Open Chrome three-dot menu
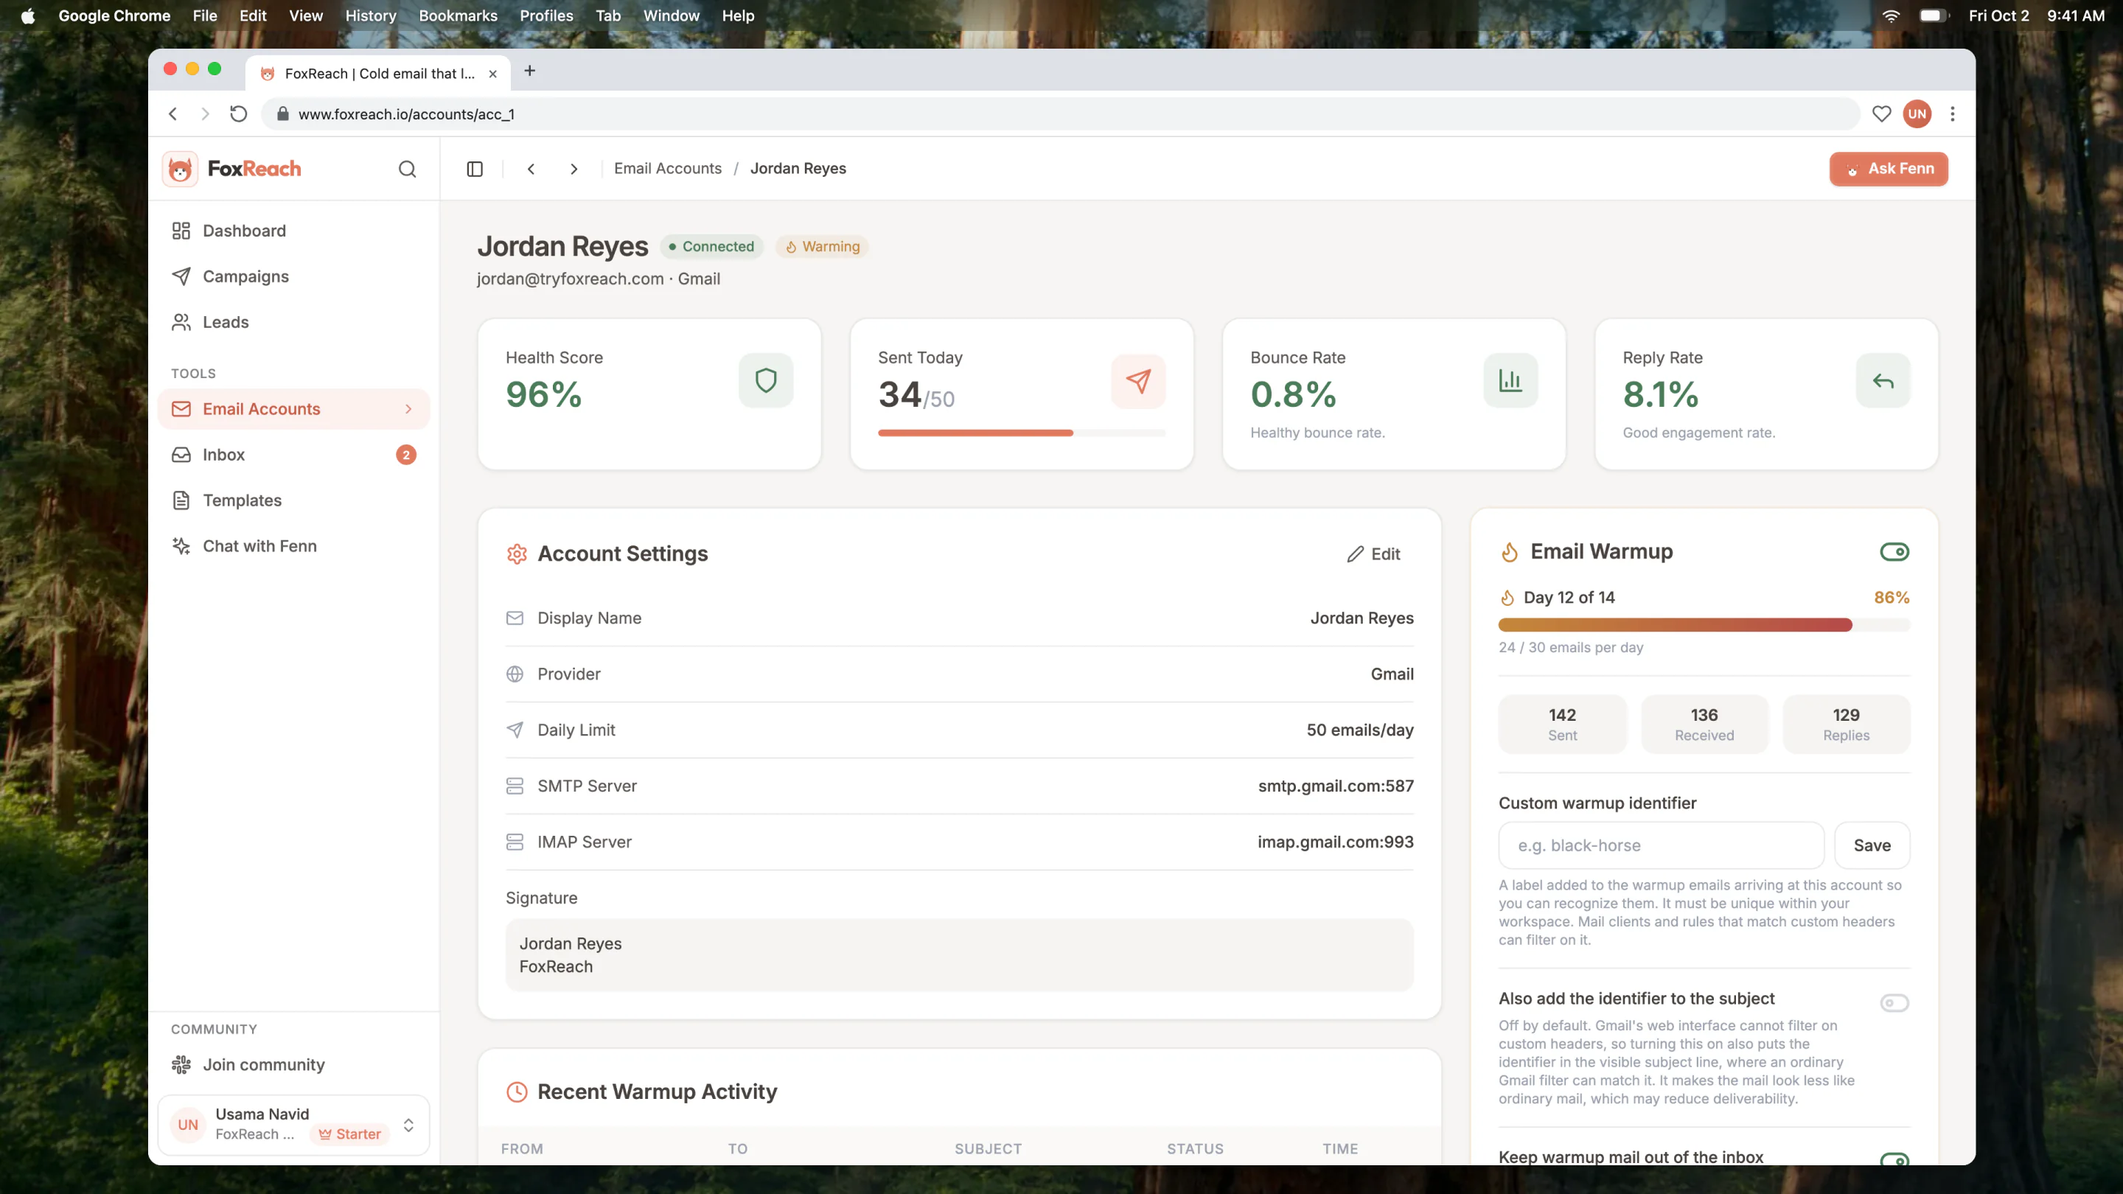The width and height of the screenshot is (2123, 1194). (x=1953, y=114)
